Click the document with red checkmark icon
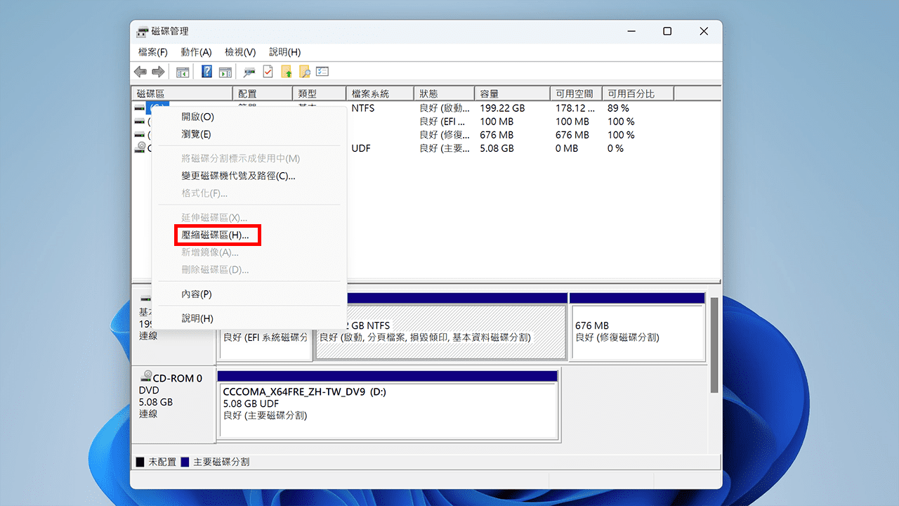Screen dimensions: 899x506 click(268, 71)
